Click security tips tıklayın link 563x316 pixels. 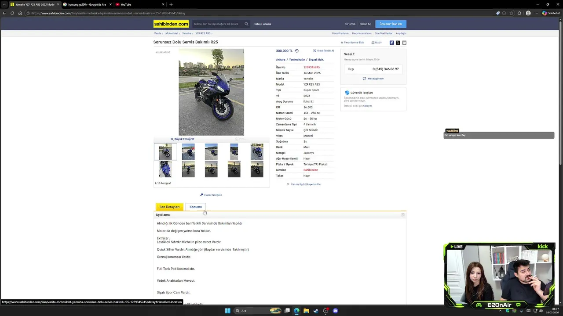pyautogui.click(x=367, y=106)
